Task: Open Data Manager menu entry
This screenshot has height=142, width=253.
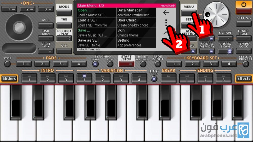Action: (136, 13)
